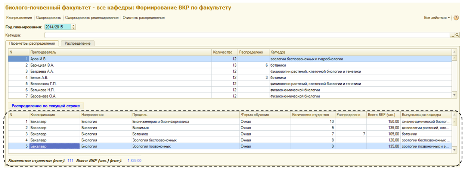Screen dimensions: 465x169
Task: Click Распределено value 6 for Барицкая
Action: click(253, 65)
